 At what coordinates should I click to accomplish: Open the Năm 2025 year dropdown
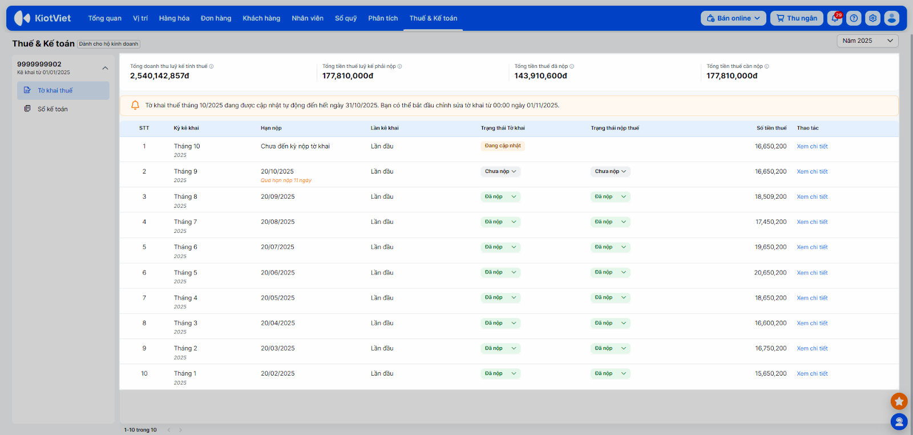(x=867, y=41)
